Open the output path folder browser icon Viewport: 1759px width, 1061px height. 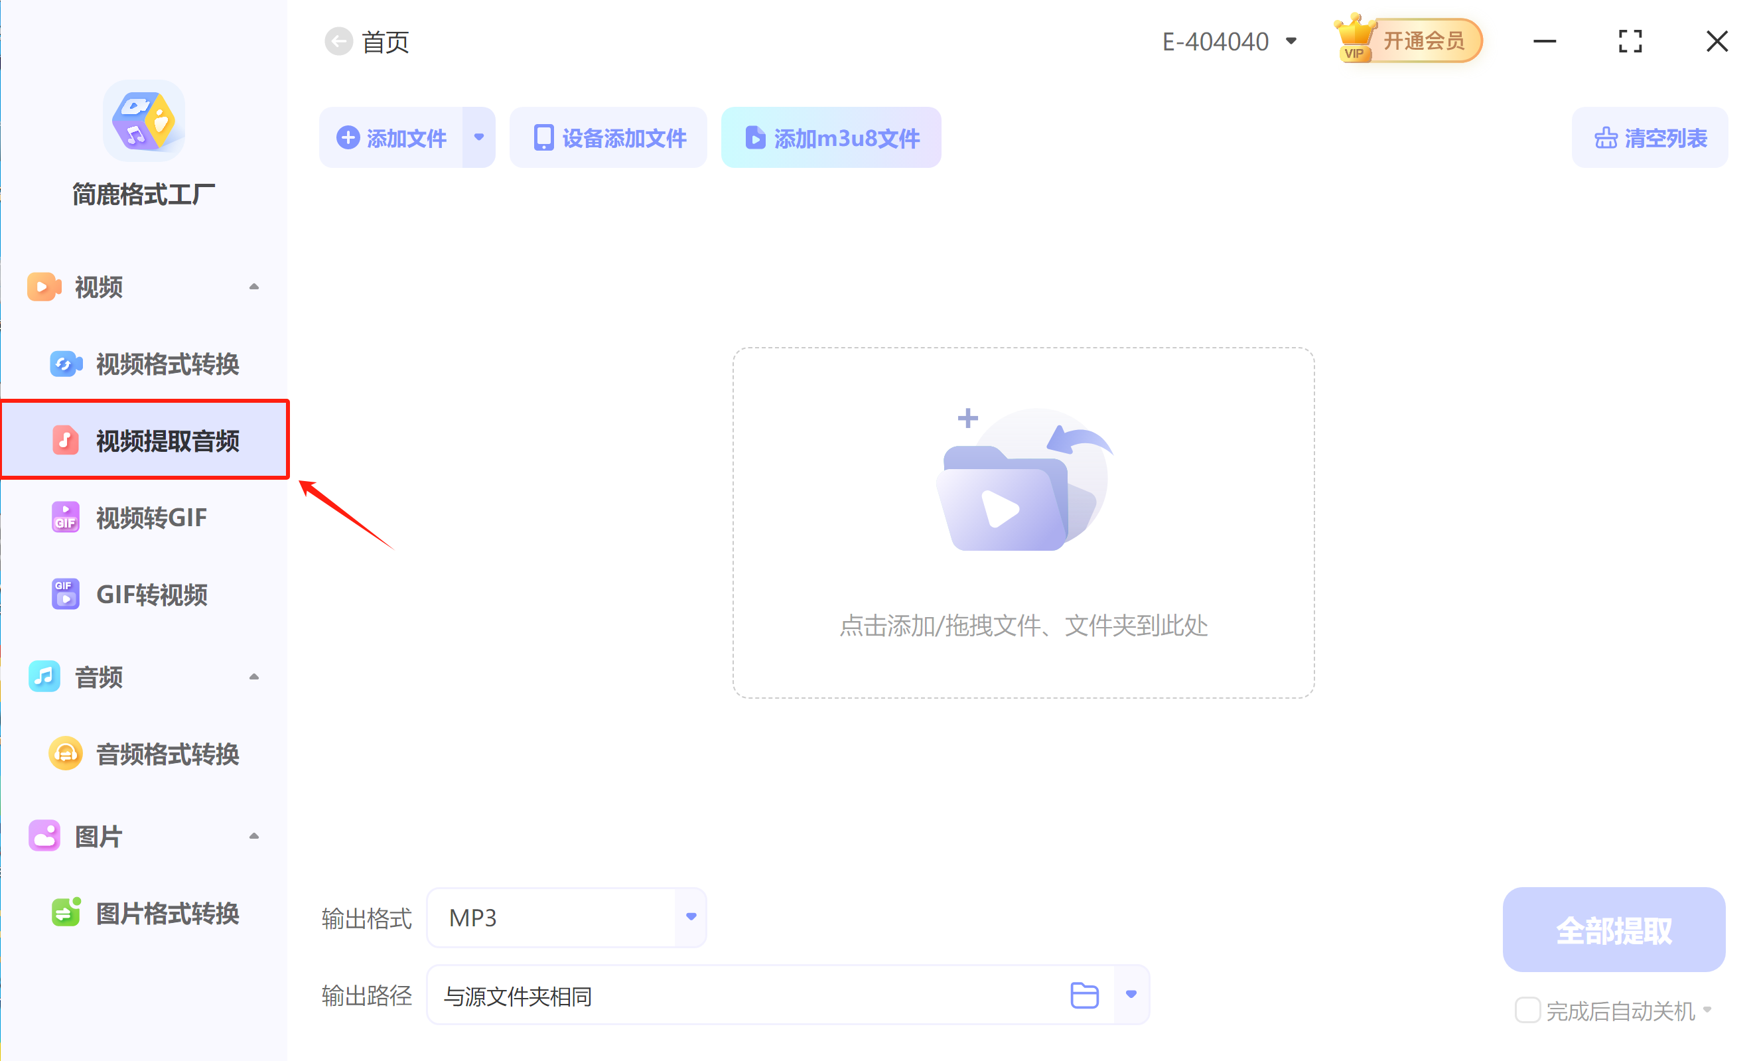[x=1084, y=994]
